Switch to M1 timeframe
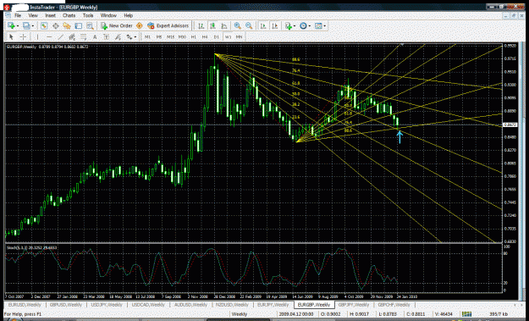Screen dimensions: 529x321 click(x=147, y=36)
